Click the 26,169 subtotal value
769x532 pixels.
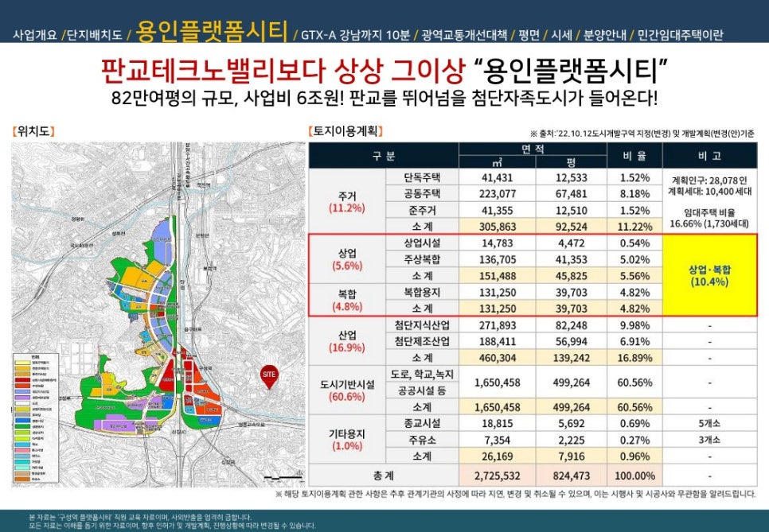(497, 456)
